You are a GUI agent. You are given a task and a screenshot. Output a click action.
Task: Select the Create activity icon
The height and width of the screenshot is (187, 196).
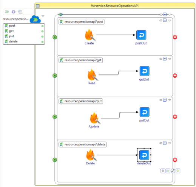point(90,35)
